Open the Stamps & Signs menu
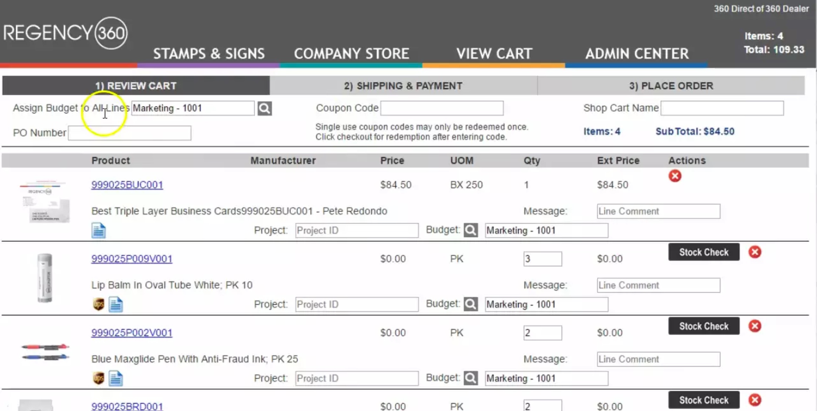The width and height of the screenshot is (817, 411). point(209,54)
